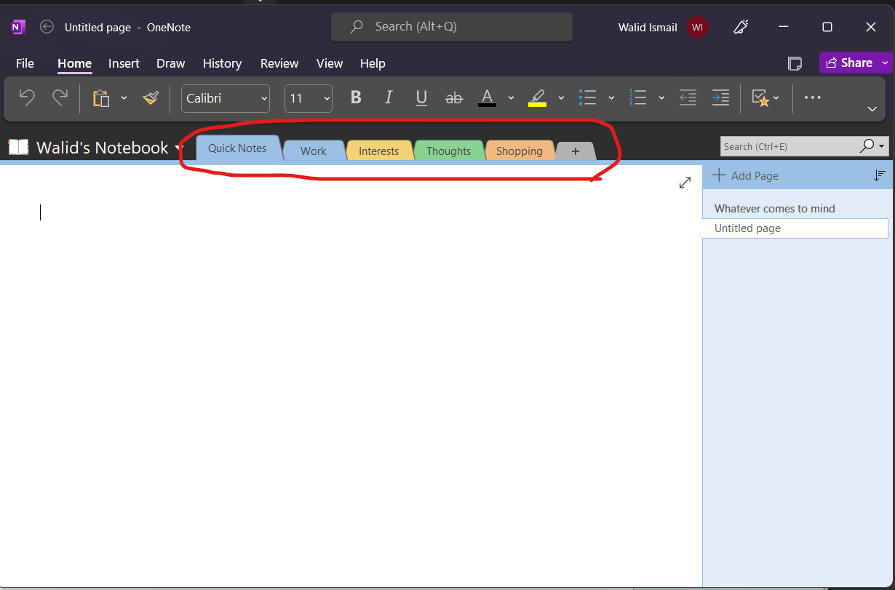Click the WI account avatar
This screenshot has height=590, width=895.
pos(697,27)
